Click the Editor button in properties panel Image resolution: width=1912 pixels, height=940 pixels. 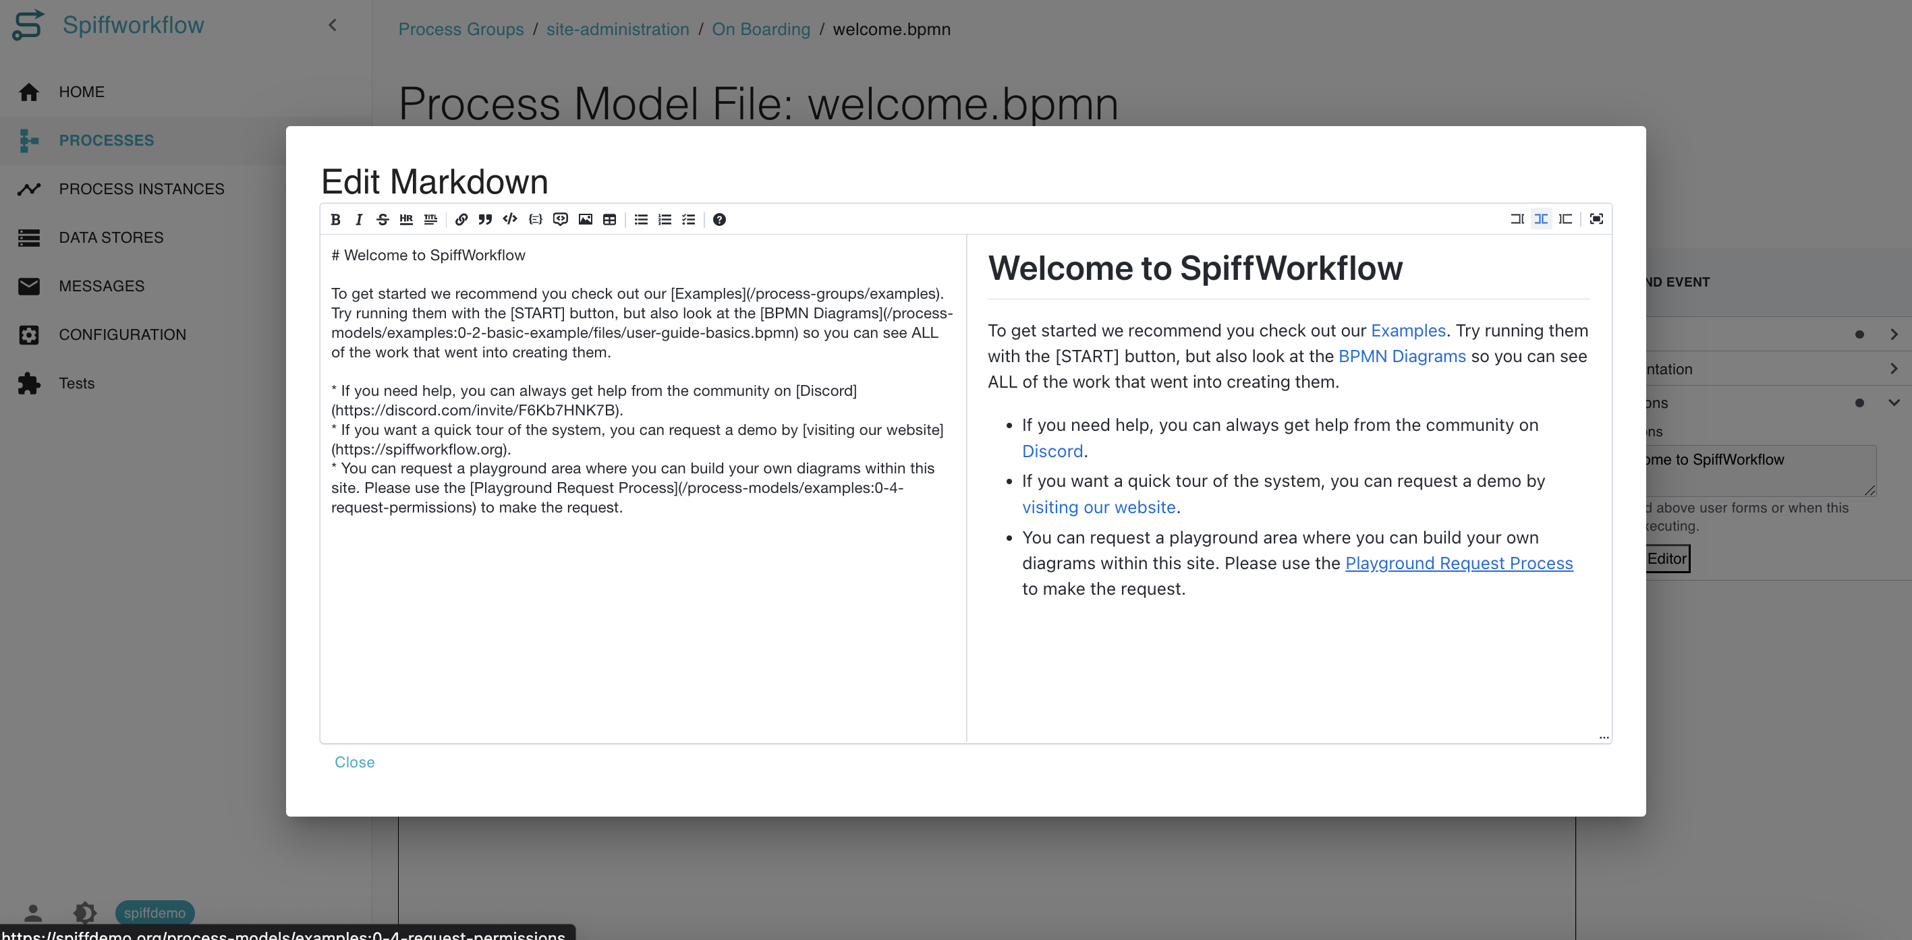pos(1667,558)
